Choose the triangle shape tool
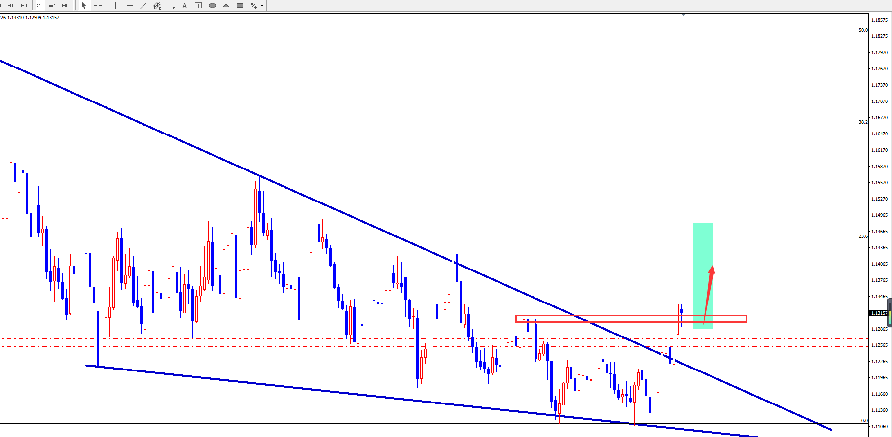 point(226,5)
